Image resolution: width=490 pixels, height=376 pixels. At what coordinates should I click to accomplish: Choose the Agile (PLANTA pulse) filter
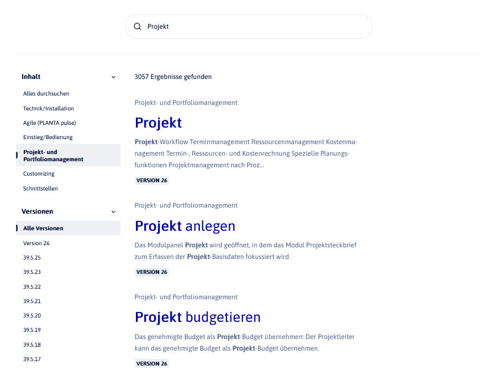50,123
